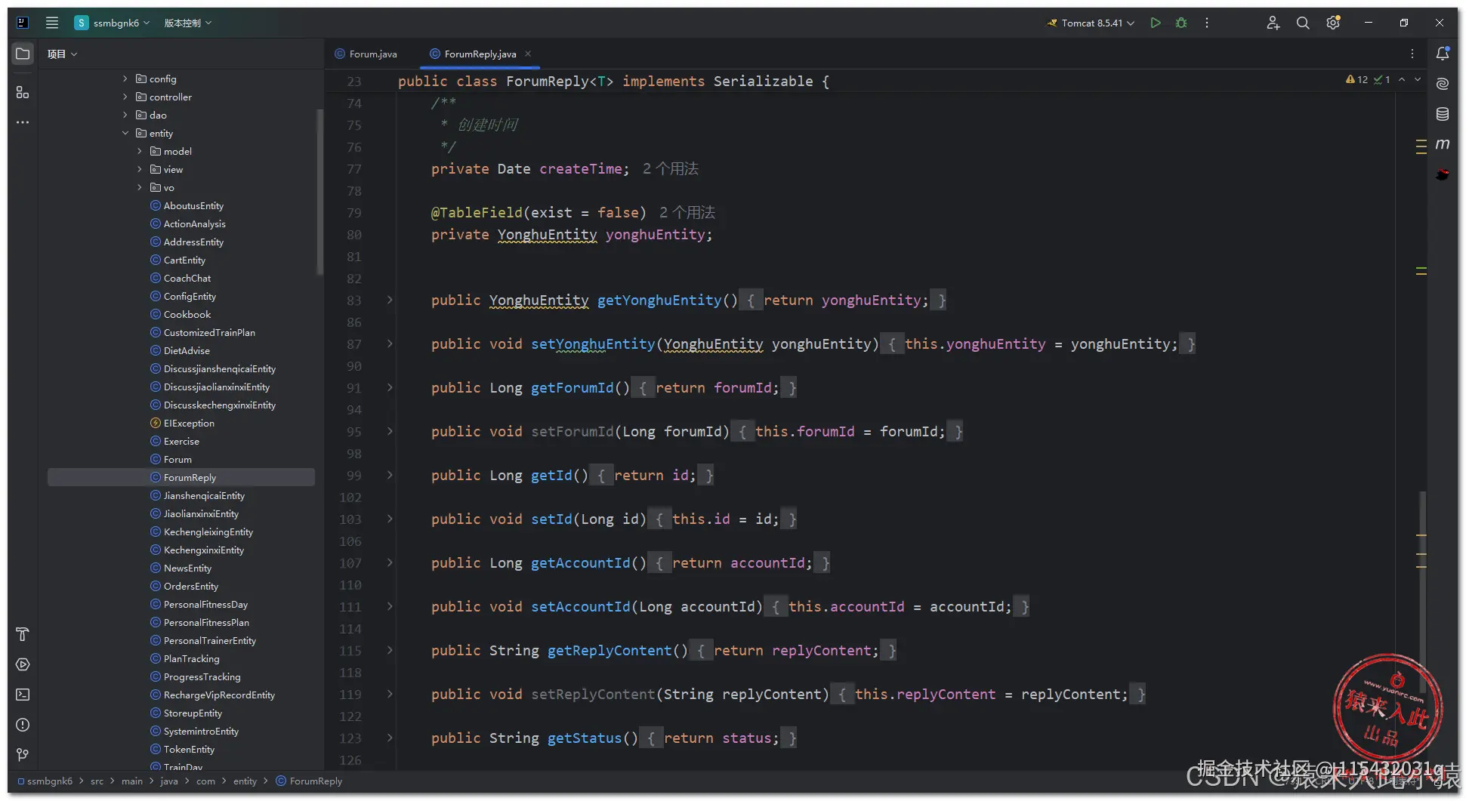Unfold the setForumId method on line 95
The image size is (1466, 801).
click(x=390, y=431)
